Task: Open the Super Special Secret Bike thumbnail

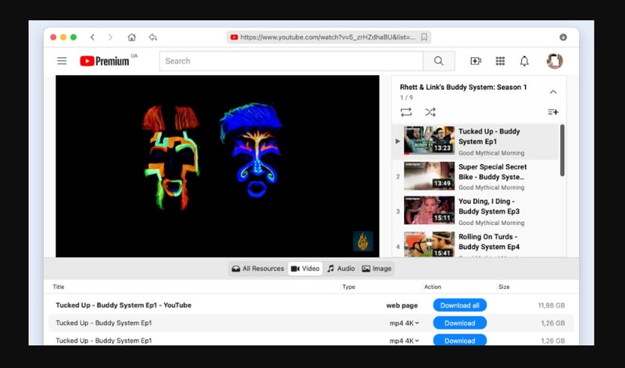Action: pyautogui.click(x=429, y=176)
